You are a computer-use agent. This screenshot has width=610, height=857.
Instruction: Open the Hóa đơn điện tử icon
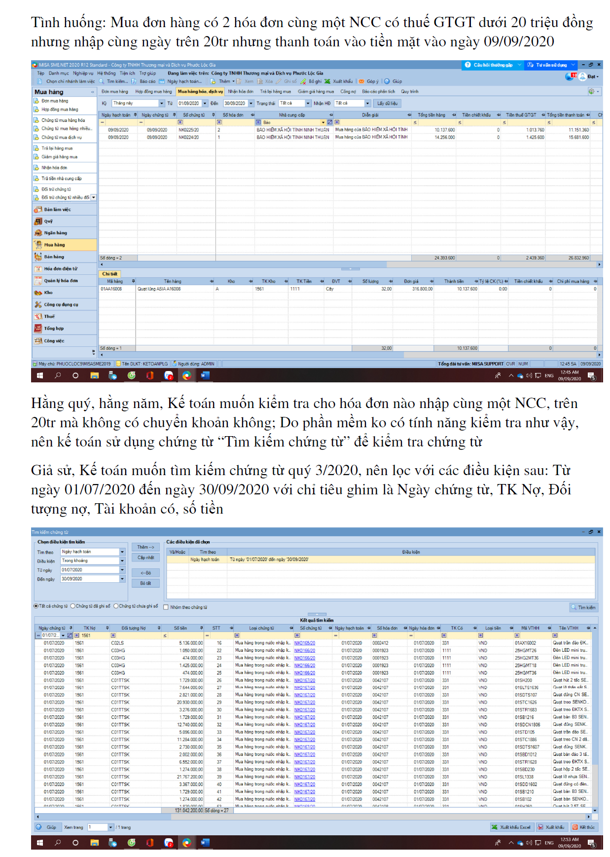point(38,269)
